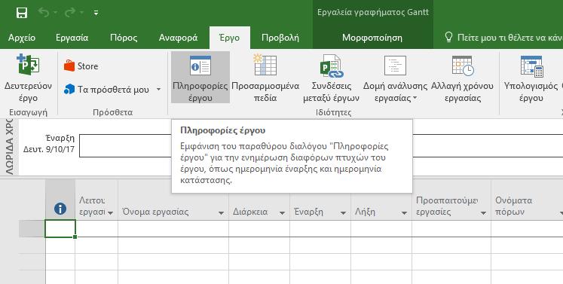The width and height of the screenshot is (563, 284).
Task: Switch to the Εργασία ribbon tab
Action: click(72, 38)
